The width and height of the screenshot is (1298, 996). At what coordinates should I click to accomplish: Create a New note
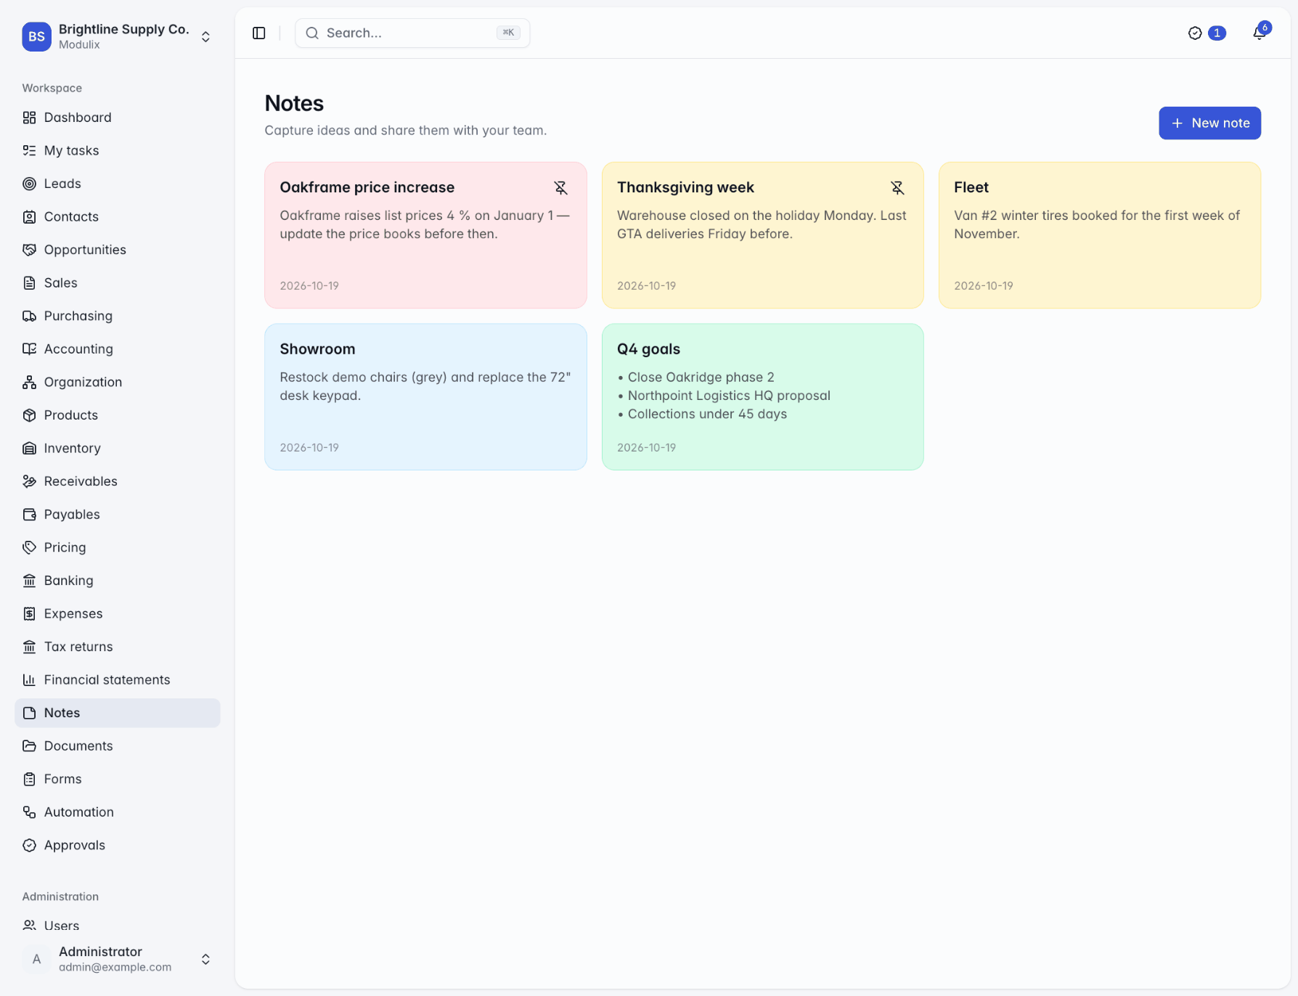pos(1209,123)
